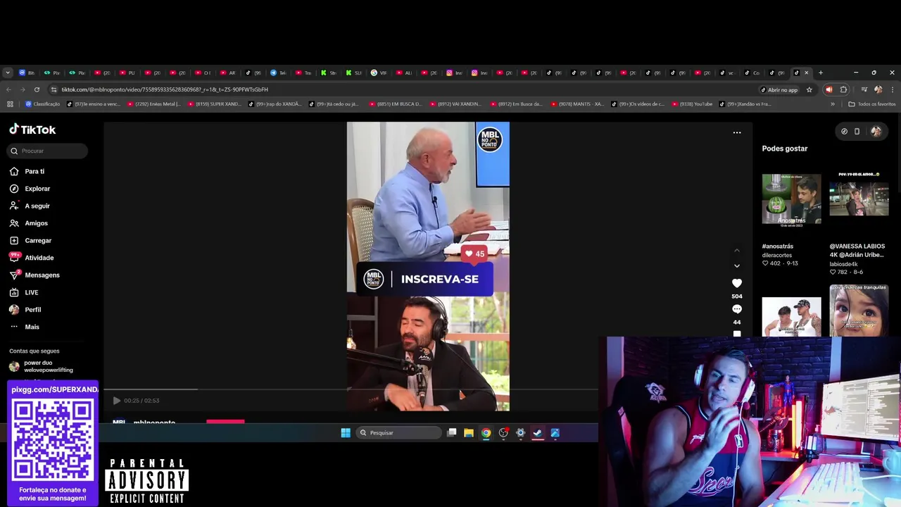Click the red tab audio speaker icon
The height and width of the screenshot is (507, 901).
[x=828, y=89]
